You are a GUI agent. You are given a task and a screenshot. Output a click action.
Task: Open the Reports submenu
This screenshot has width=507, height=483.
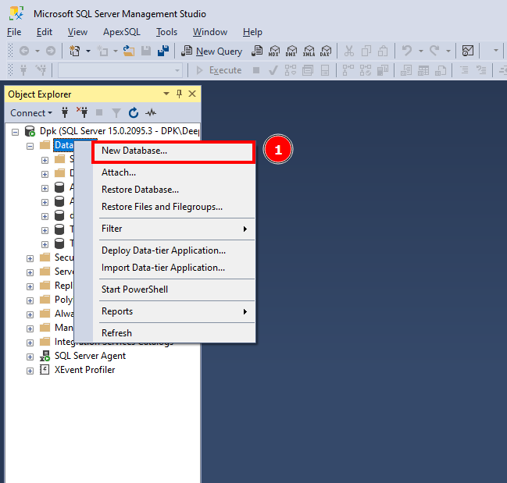173,311
